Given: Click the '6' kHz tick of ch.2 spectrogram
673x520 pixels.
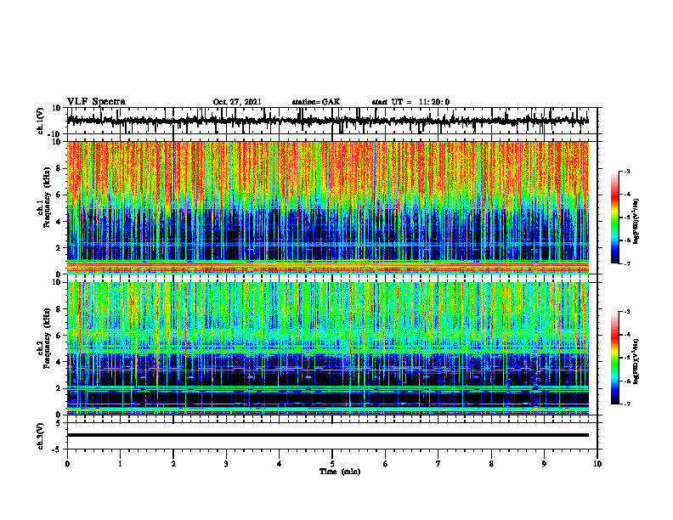Looking at the screenshot, I should coord(59,336).
